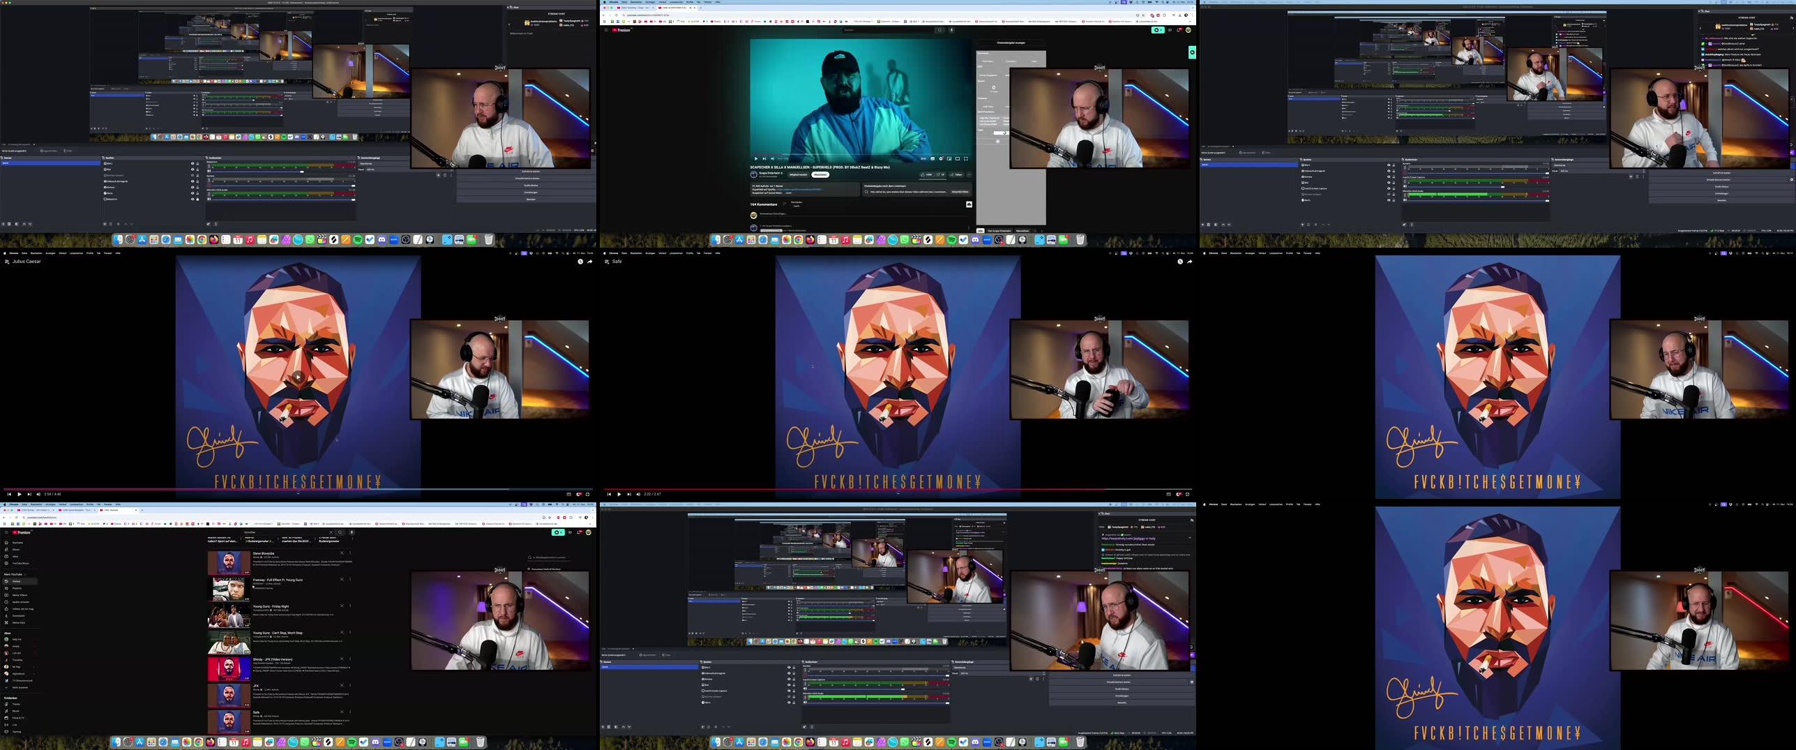Toggle subtitles in Superheld video player
This screenshot has width=1796, height=750.
coord(933,158)
